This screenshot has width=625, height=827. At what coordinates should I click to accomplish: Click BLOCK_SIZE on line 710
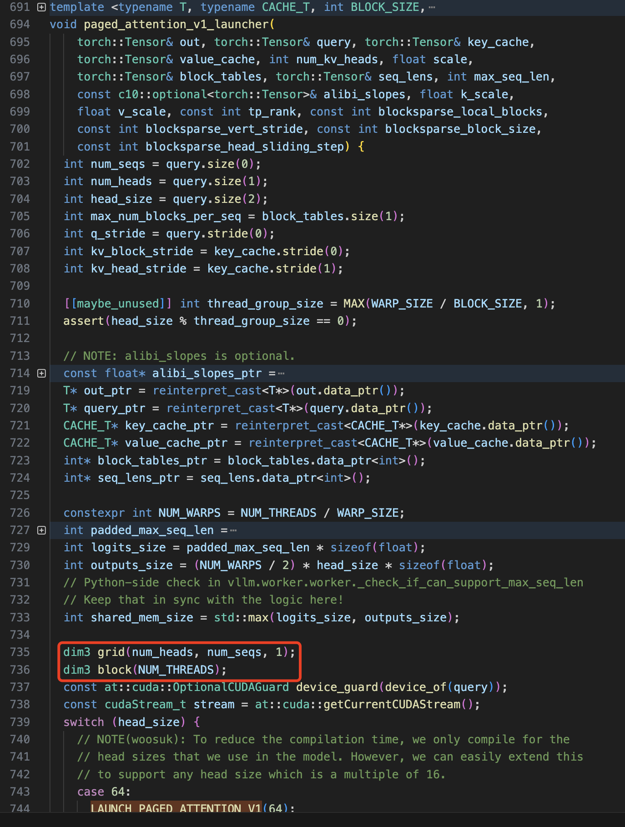tap(488, 303)
